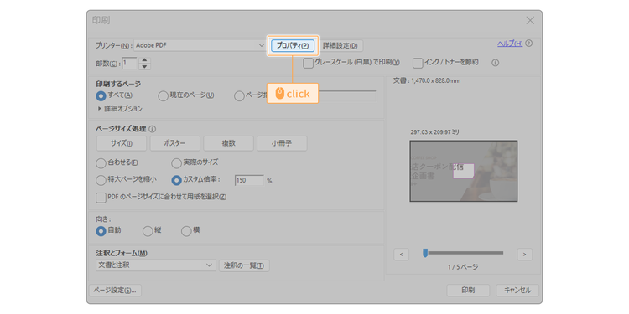Click the document preview thumbnail

(x=463, y=171)
